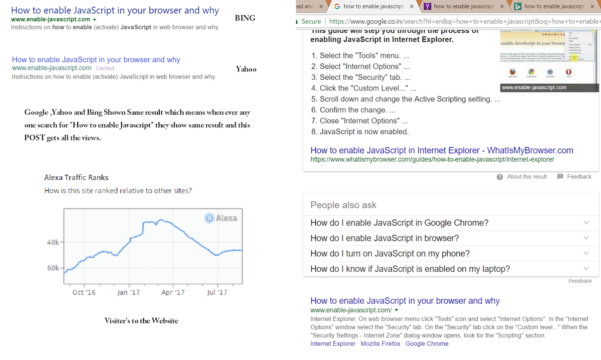This screenshot has width=601, height=360.
Task: Expand 'How do I enable JavaScript in Google Chrome?'
Action: [451, 223]
